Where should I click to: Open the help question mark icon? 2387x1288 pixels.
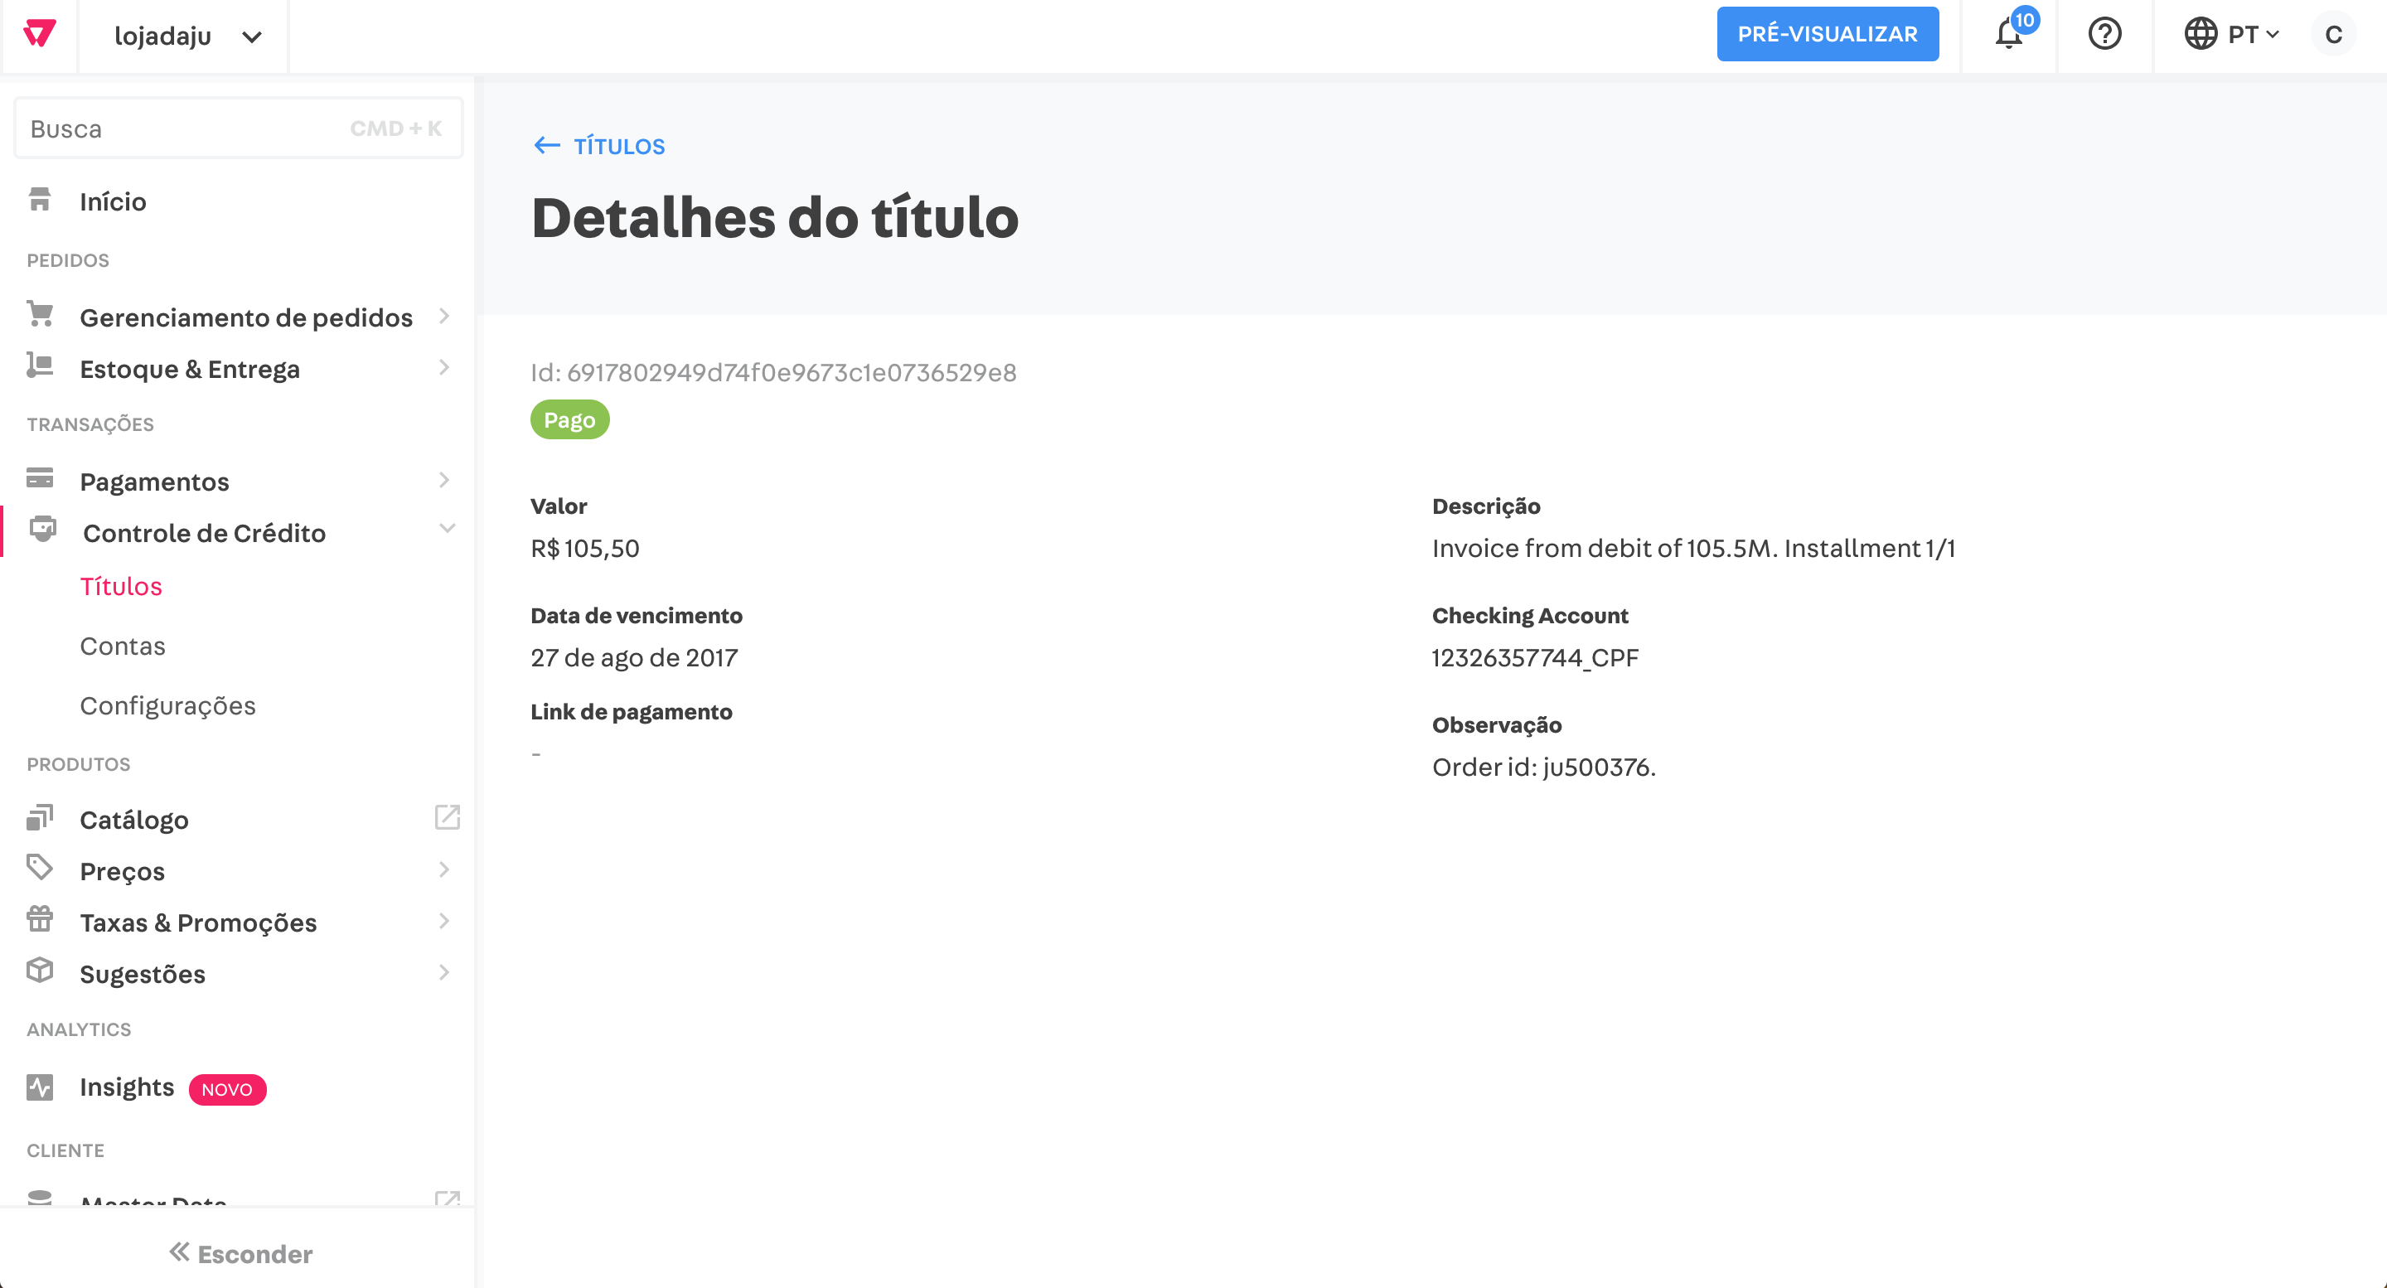pyautogui.click(x=2104, y=34)
